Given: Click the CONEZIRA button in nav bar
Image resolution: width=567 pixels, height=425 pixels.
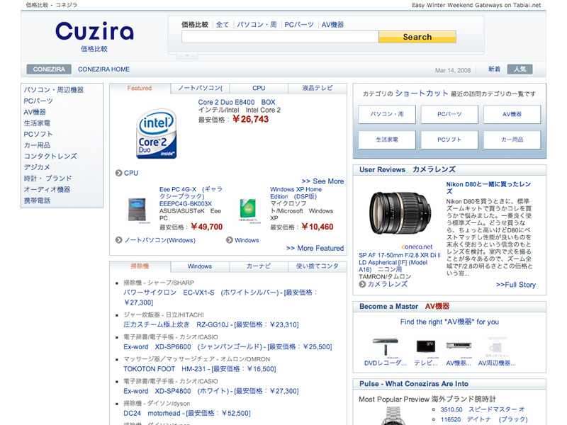Looking at the screenshot, I should [x=49, y=69].
